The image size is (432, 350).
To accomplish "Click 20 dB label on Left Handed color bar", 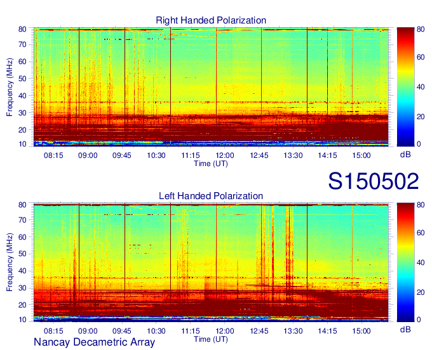I will 421,292.
